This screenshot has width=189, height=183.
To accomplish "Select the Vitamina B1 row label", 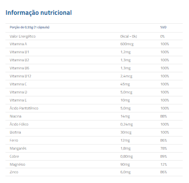I will 19,52.
